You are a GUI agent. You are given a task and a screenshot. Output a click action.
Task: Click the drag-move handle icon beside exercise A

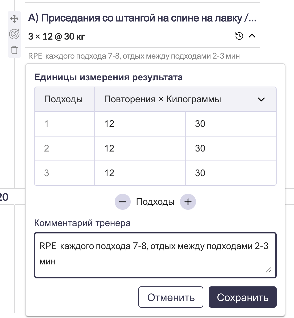[x=14, y=19]
